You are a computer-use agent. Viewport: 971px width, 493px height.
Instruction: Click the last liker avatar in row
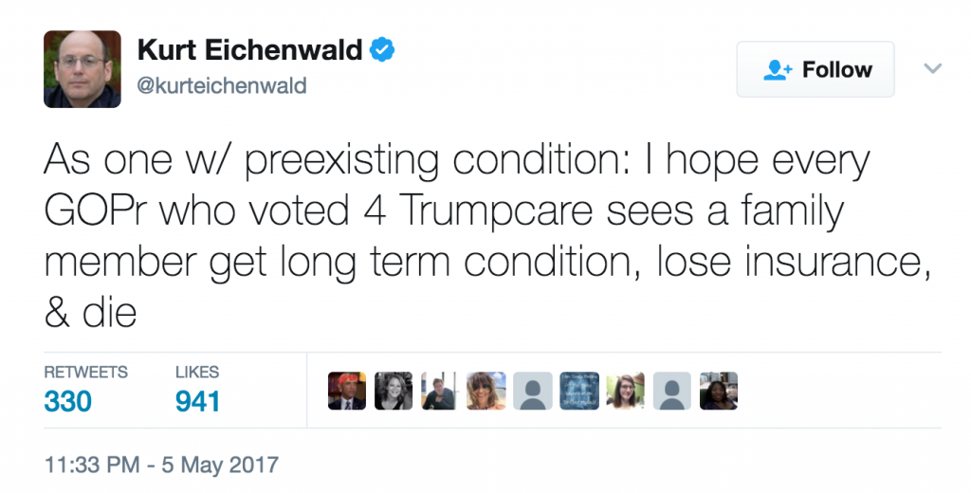pyautogui.click(x=719, y=391)
